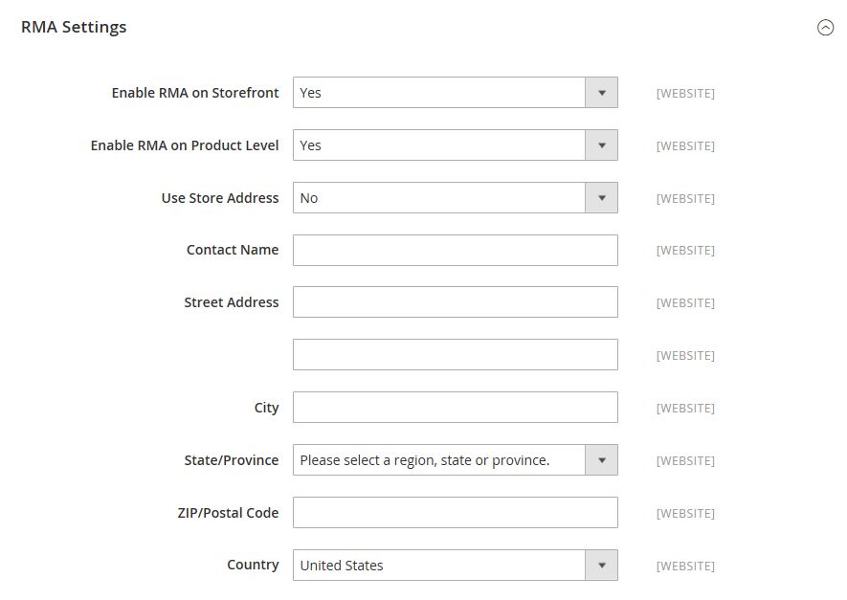Click the RMA Settings section heading
Screen dimensions: 847x600
click(x=74, y=27)
